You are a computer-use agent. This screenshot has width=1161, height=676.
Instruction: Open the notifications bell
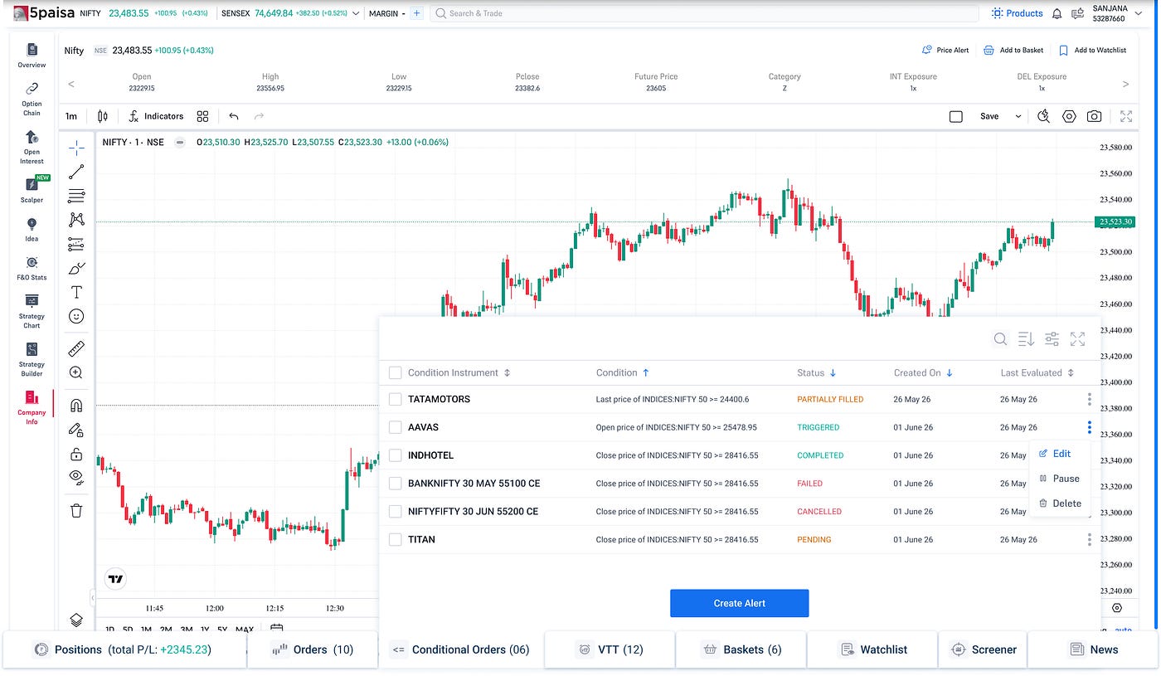point(1057,13)
